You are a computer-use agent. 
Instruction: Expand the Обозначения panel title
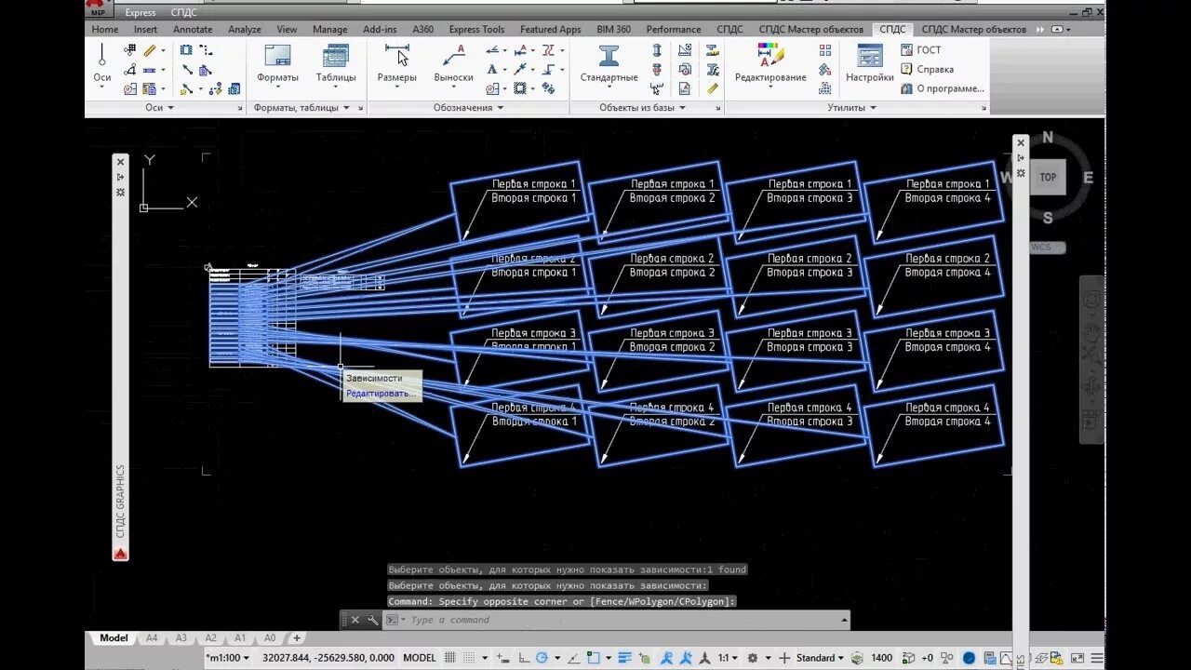(468, 108)
